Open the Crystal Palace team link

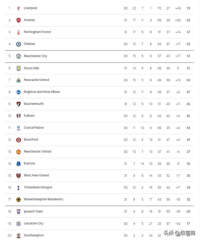[x=34, y=128]
